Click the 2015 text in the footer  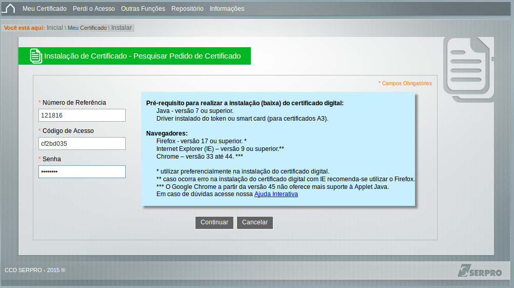pyautogui.click(x=53, y=270)
